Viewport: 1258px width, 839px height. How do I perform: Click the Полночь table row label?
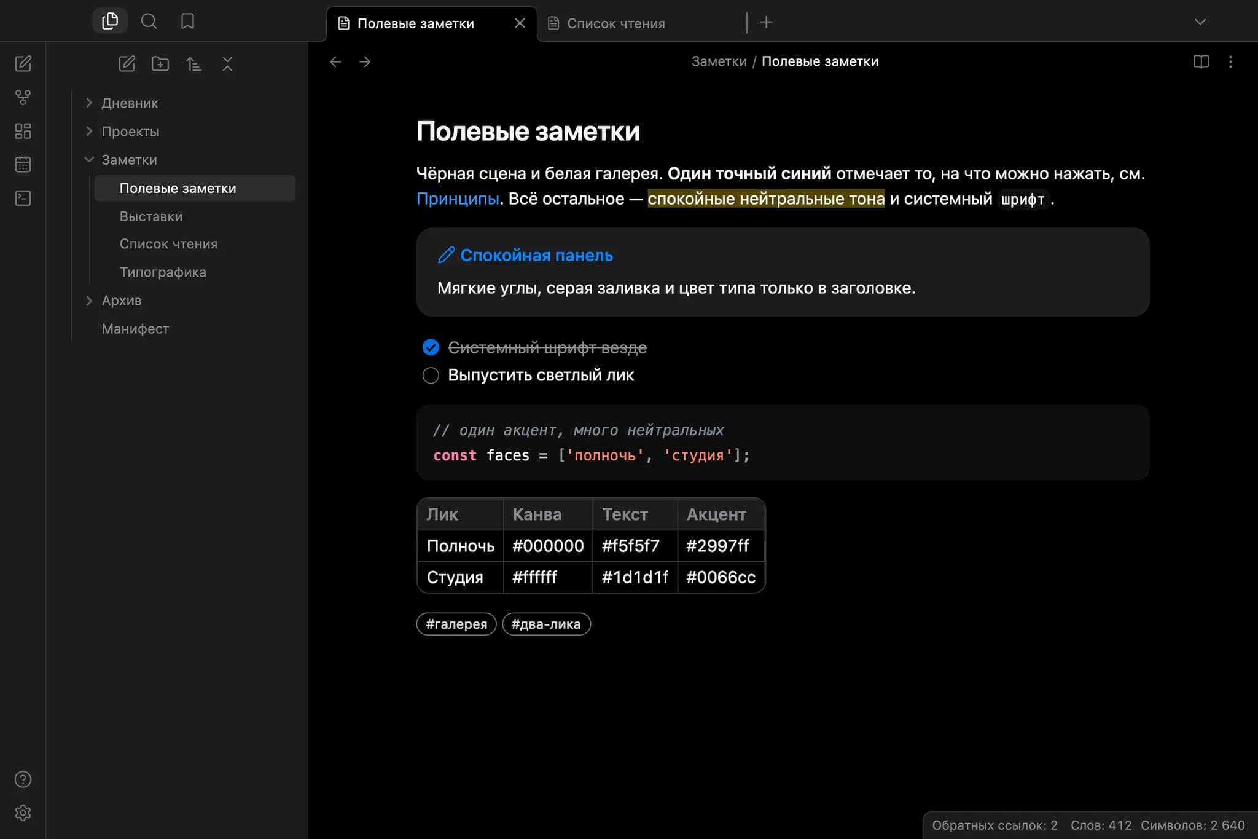click(x=461, y=546)
